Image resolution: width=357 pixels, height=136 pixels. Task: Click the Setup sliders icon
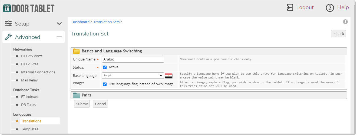coord(8,23)
